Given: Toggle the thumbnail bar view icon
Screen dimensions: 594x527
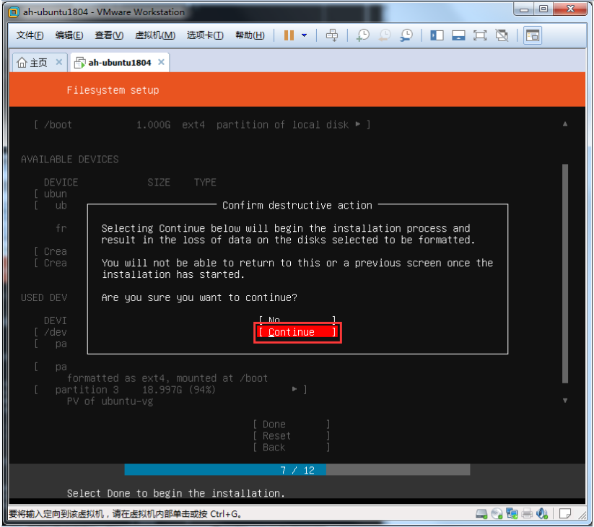Looking at the screenshot, I should coord(458,35).
